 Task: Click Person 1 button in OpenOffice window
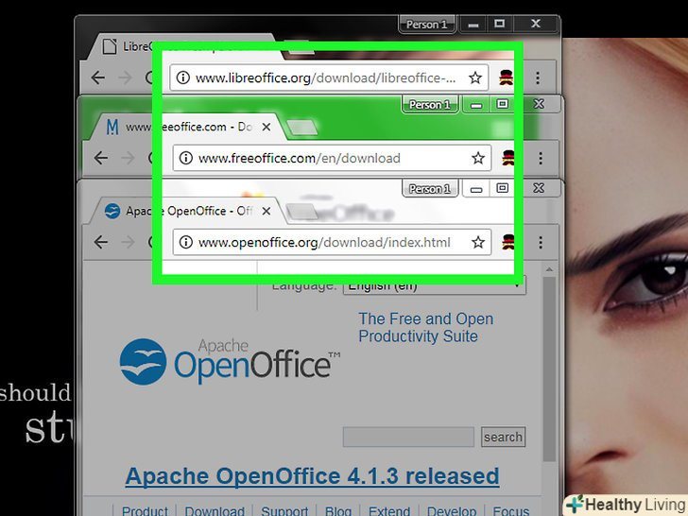click(x=430, y=189)
